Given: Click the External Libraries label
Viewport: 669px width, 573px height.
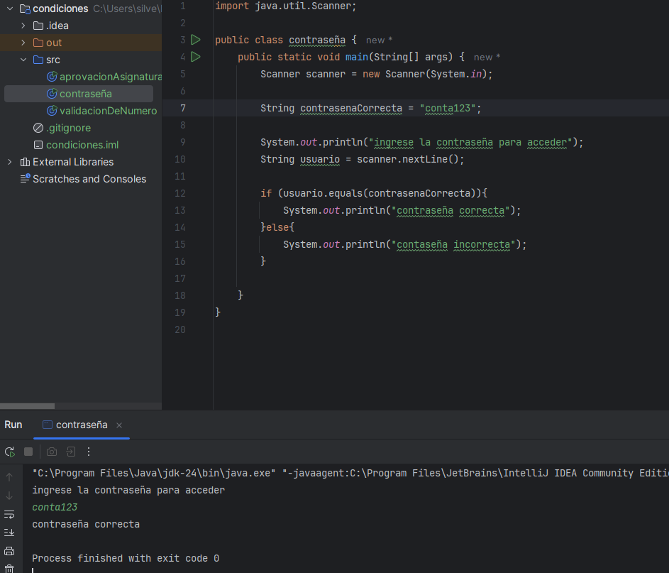Looking at the screenshot, I should point(73,163).
